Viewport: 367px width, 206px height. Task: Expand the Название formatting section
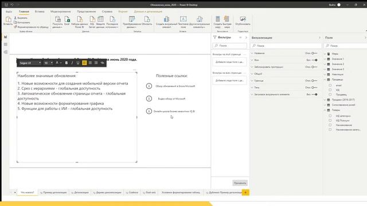[252, 53]
